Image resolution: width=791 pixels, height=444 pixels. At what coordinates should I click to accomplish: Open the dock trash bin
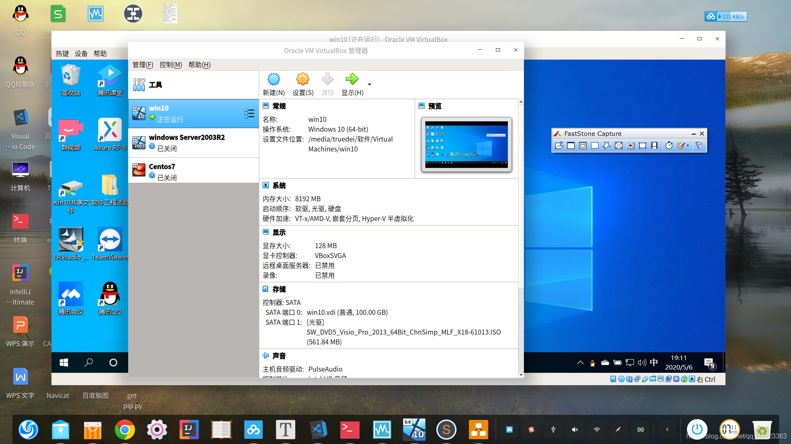[x=762, y=430]
